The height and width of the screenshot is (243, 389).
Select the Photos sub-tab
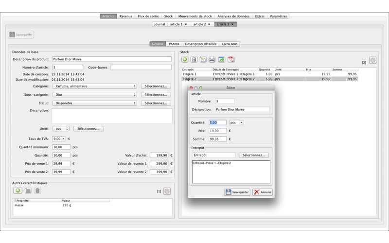pyautogui.click(x=174, y=44)
